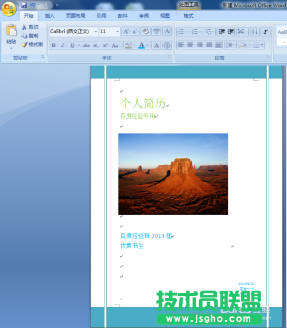Click the 剪切 cut button
The height and width of the screenshot is (328, 287).
point(30,27)
